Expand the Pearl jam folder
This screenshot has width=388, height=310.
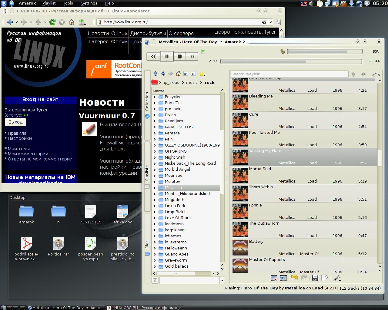pos(155,121)
